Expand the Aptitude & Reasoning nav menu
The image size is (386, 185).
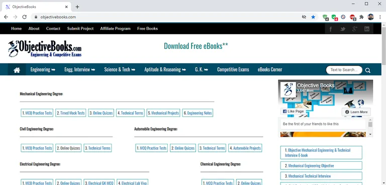[x=165, y=70]
